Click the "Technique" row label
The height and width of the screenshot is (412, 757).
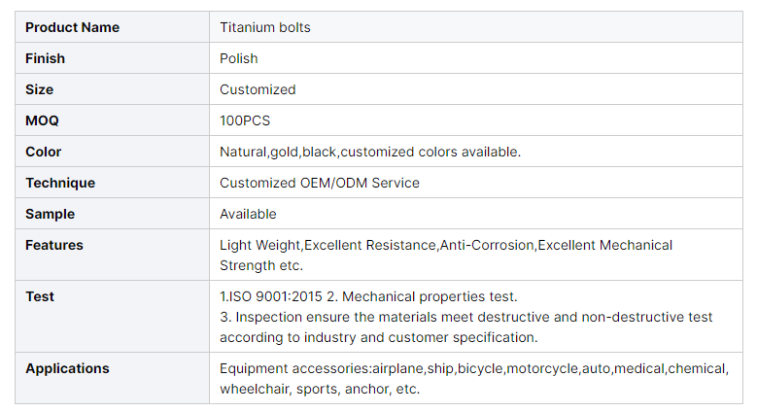60,183
